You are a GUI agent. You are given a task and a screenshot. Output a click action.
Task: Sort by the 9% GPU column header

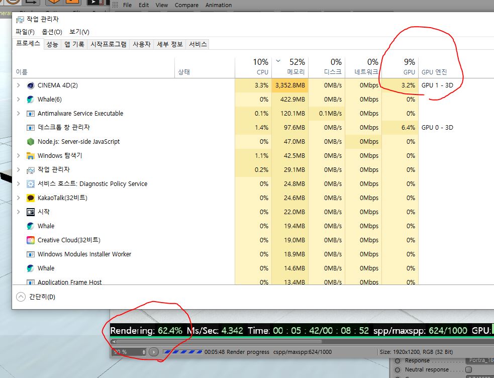click(x=400, y=67)
